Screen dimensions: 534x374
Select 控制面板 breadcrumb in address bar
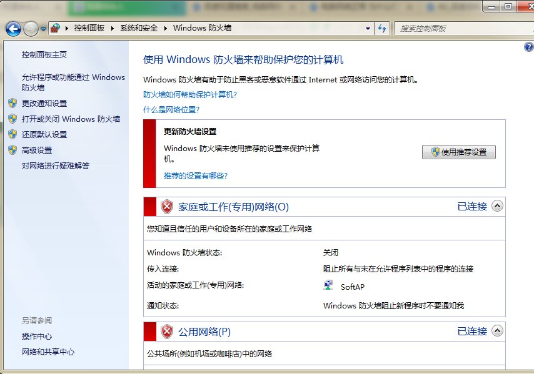(x=89, y=28)
